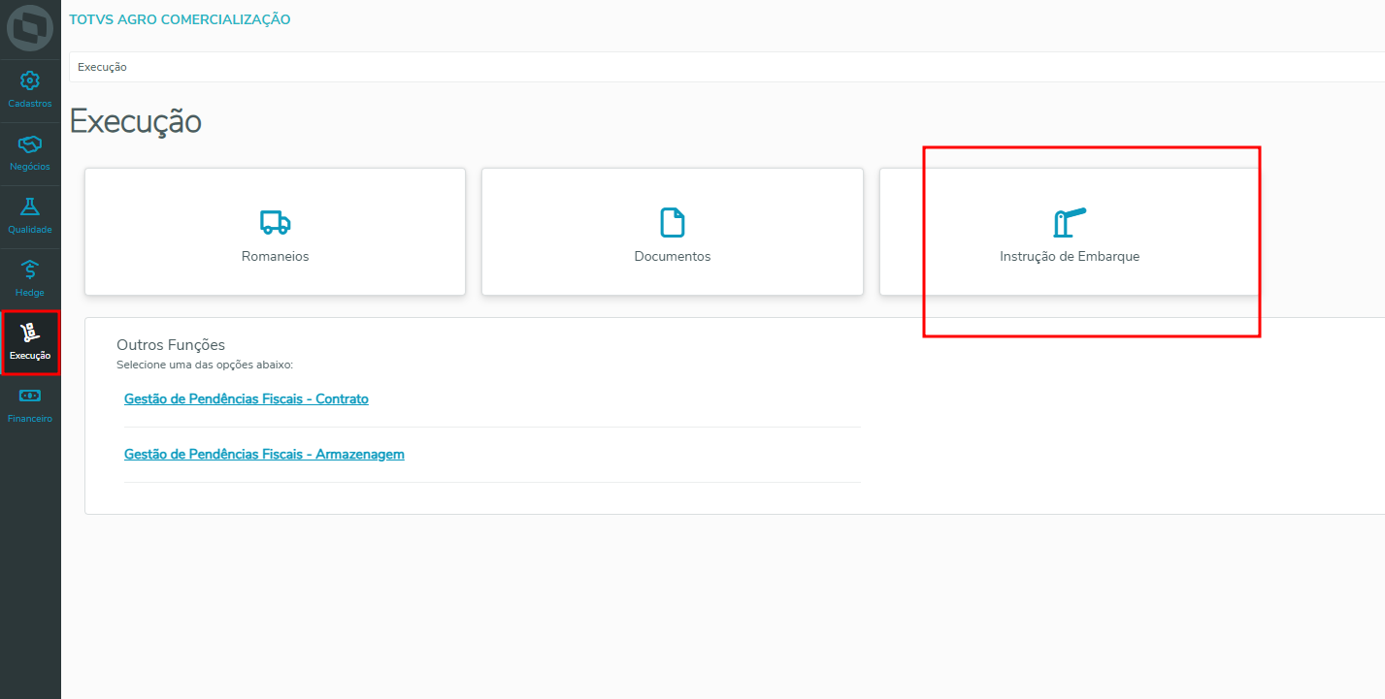
Task: Open the Instrução de Embarque card label
Action: click(1070, 257)
